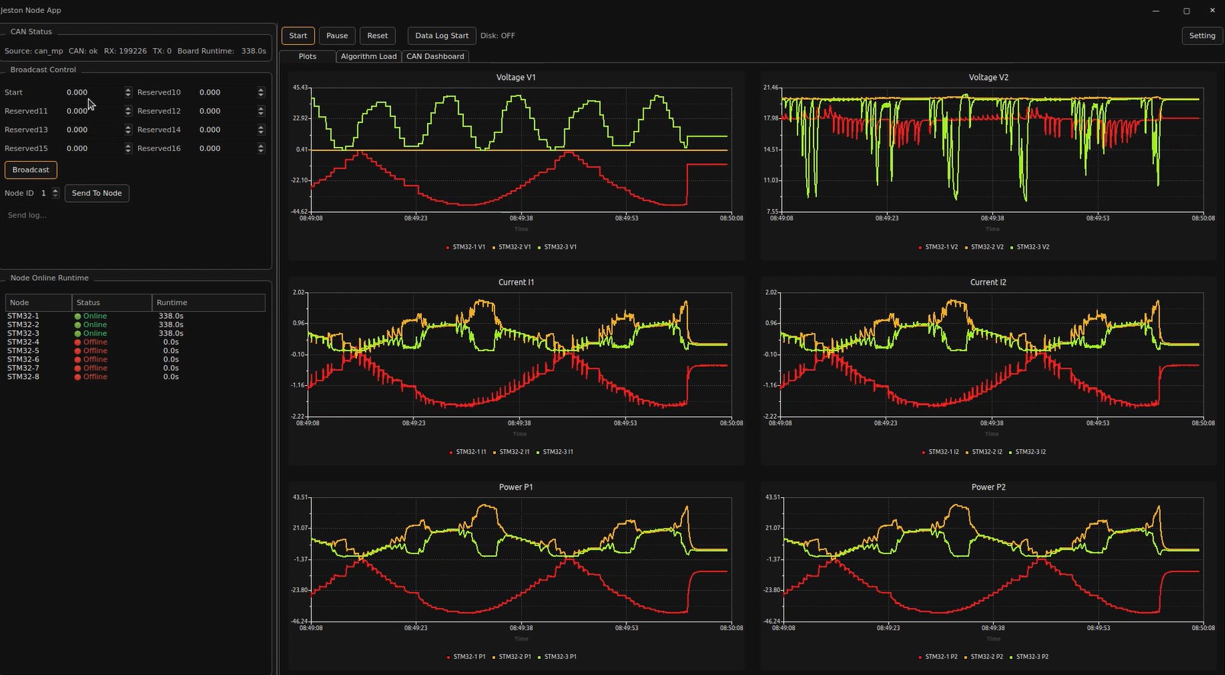Click the Data Log Start button

(442, 36)
